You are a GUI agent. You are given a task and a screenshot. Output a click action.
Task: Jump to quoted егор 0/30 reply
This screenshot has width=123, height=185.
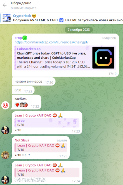[x=47, y=123]
